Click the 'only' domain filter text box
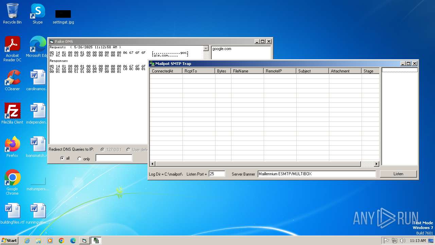The image size is (435, 245). pyautogui.click(x=114, y=158)
